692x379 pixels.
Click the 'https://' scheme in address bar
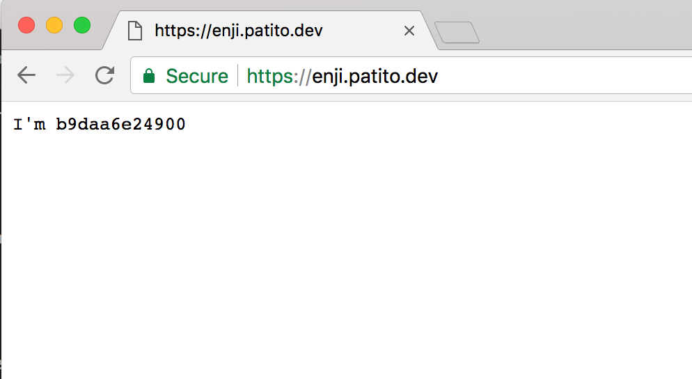(x=278, y=76)
